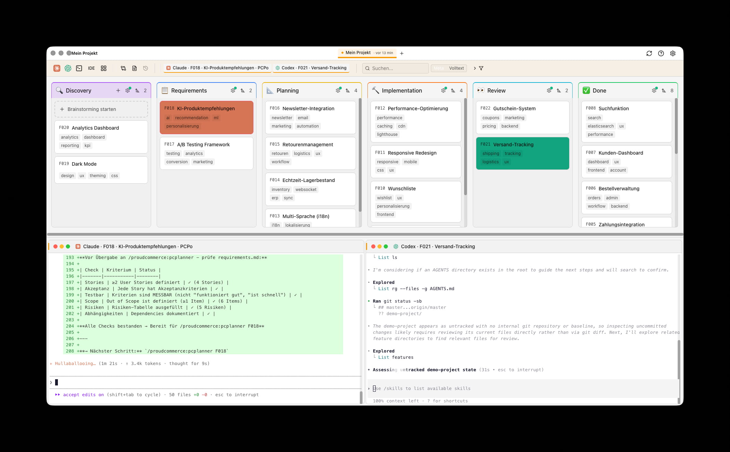The height and width of the screenshot is (452, 730).
Task: Click the filter funnel icon
Action: [481, 68]
